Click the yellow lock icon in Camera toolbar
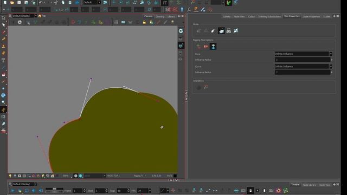Screen dimensions: 347x195 click(x=144, y=22)
